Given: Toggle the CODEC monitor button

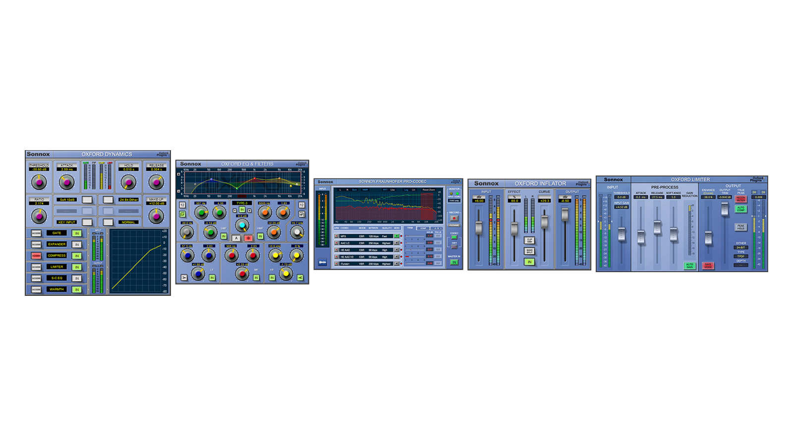Looking at the screenshot, I should tap(454, 237).
